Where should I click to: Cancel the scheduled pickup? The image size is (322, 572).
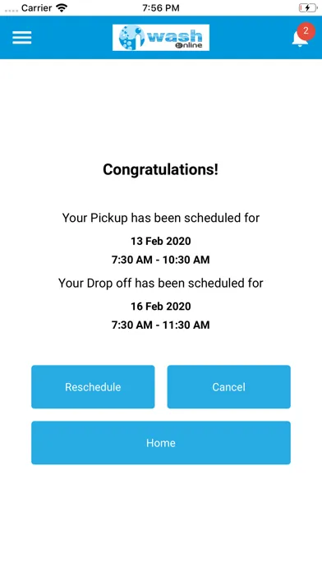pyautogui.click(x=228, y=387)
